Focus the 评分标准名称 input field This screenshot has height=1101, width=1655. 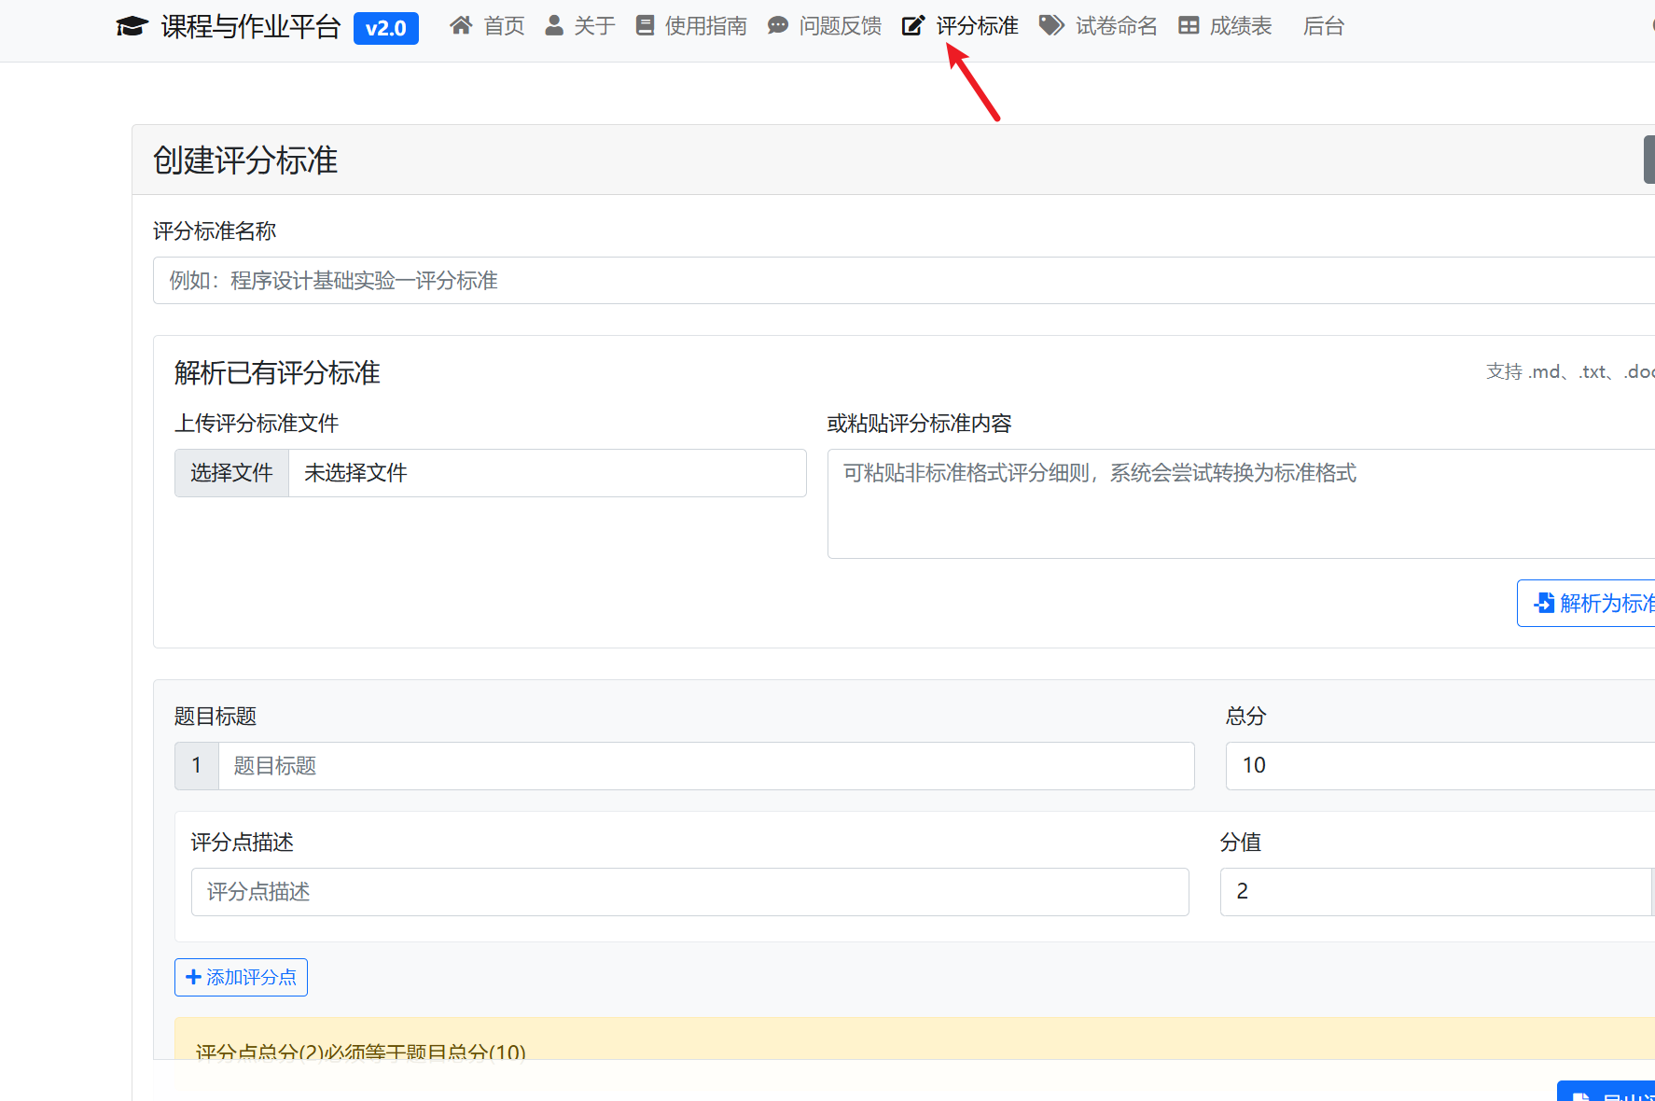click(904, 281)
